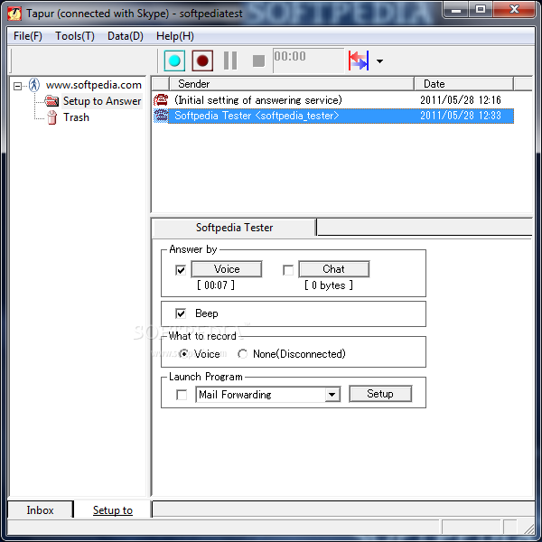Click red phone icon of initial setting row
The width and height of the screenshot is (542, 542).
click(161, 100)
